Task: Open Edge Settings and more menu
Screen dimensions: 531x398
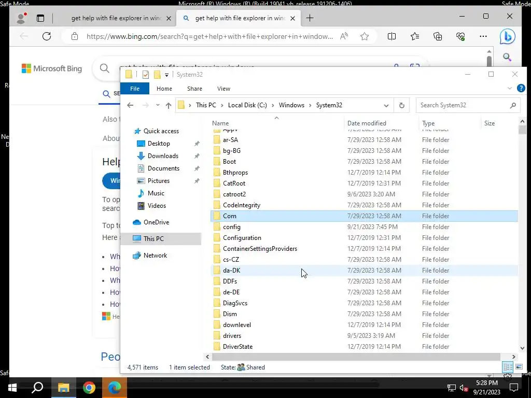Action: [483, 36]
